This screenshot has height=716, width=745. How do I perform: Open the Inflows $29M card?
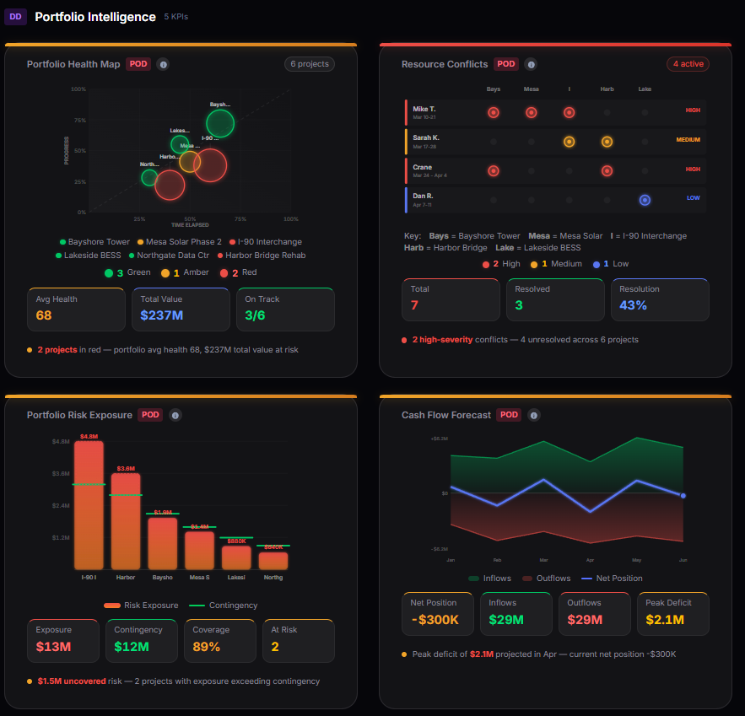coord(516,613)
